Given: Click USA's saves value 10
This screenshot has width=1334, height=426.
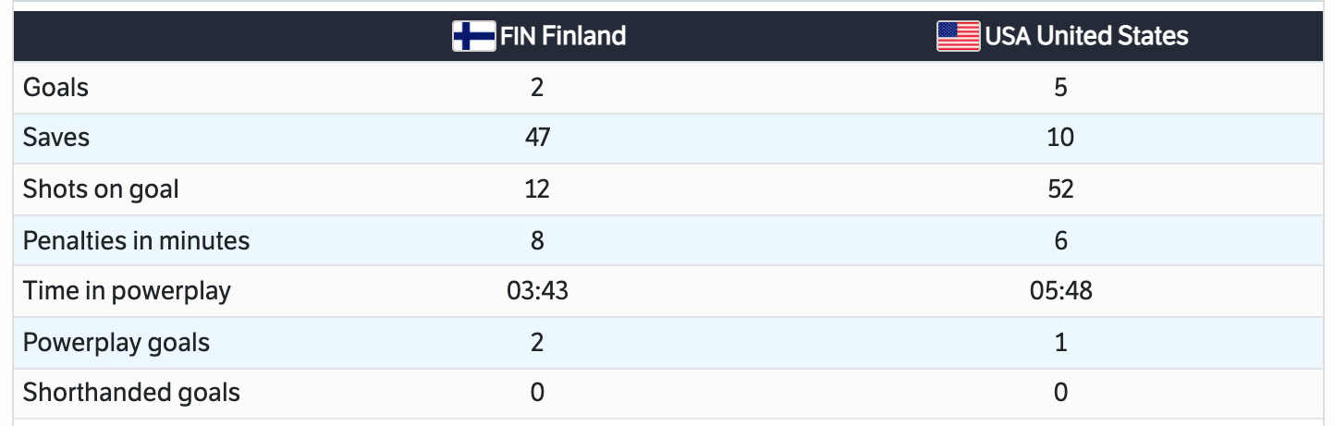Looking at the screenshot, I should pyautogui.click(x=1060, y=138).
